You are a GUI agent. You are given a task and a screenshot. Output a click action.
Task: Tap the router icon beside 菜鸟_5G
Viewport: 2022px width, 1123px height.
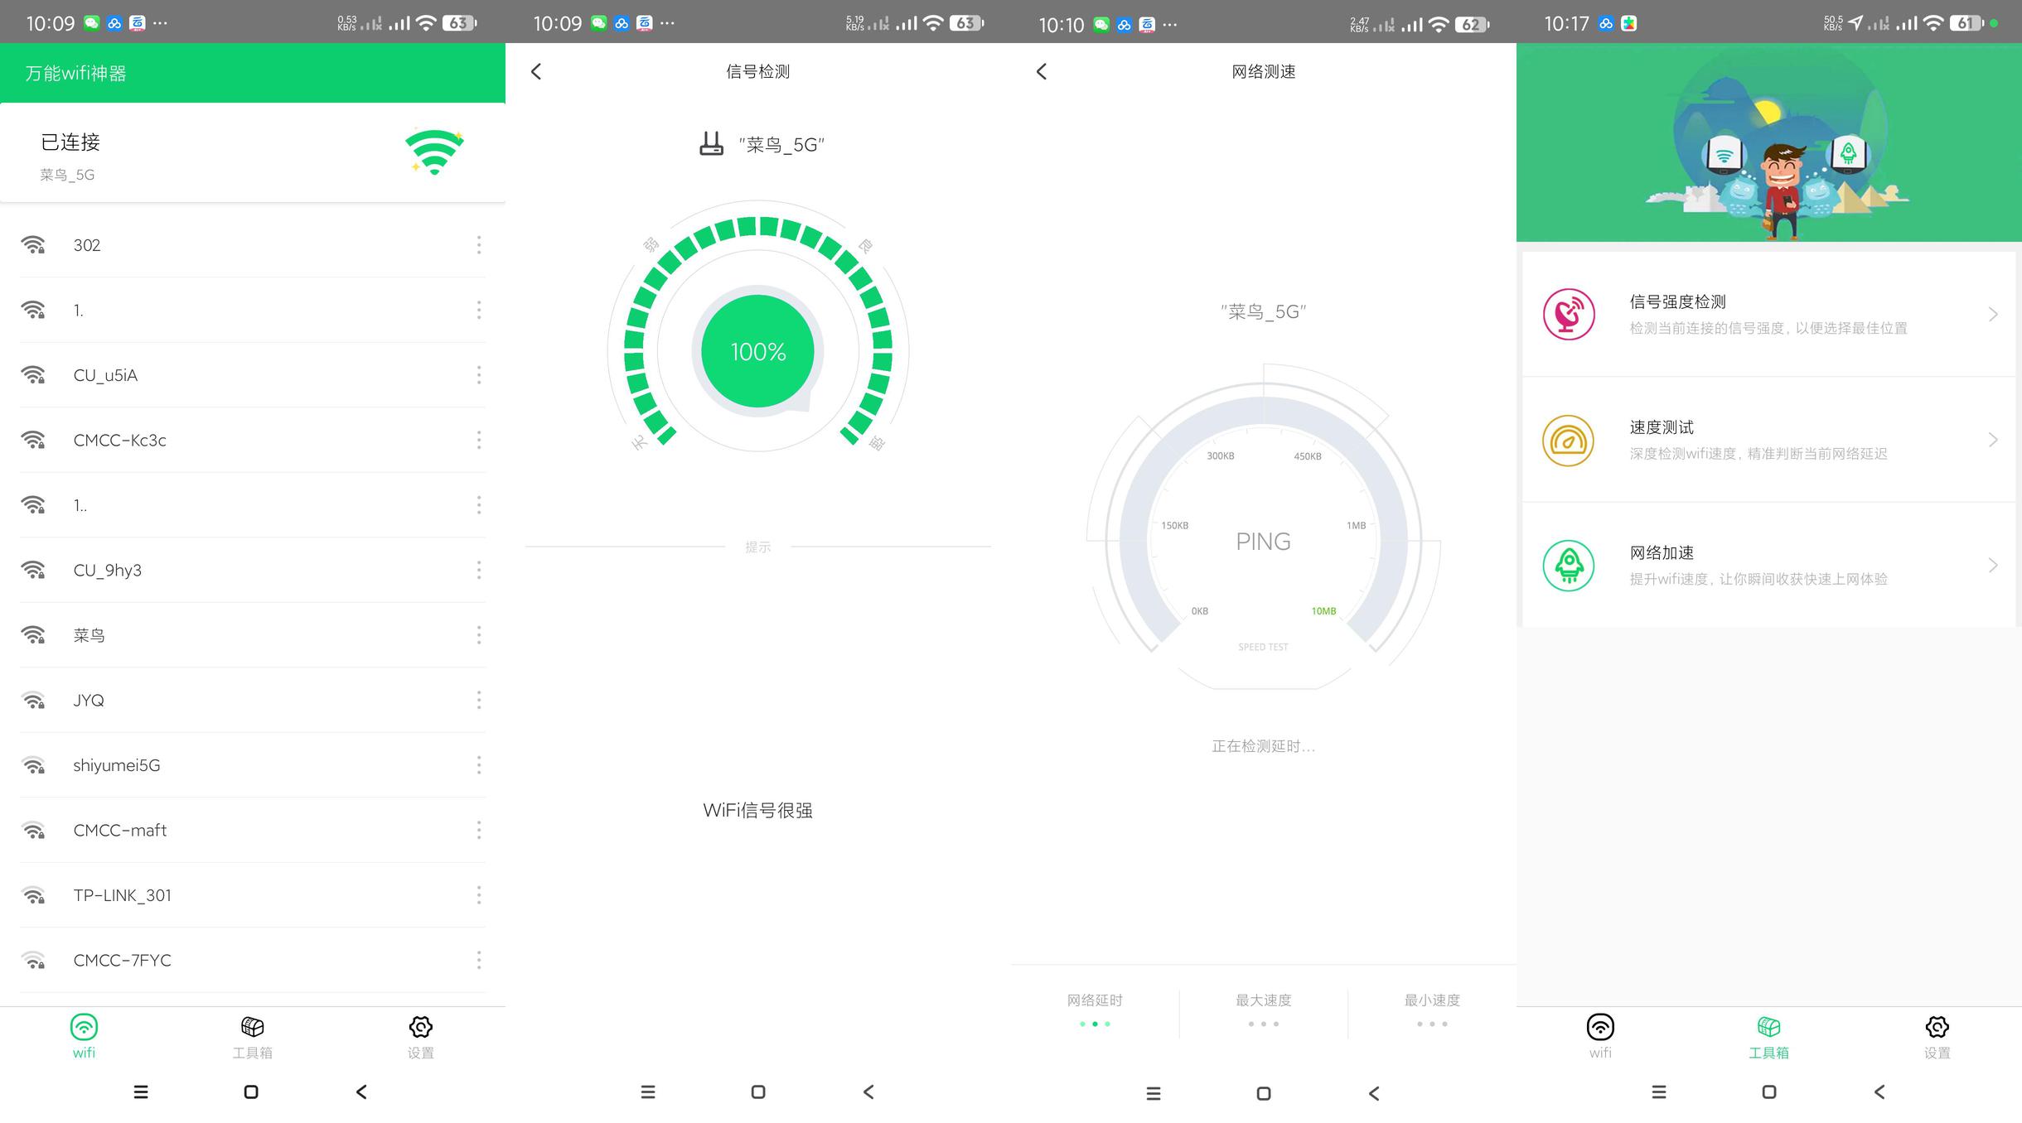click(711, 144)
